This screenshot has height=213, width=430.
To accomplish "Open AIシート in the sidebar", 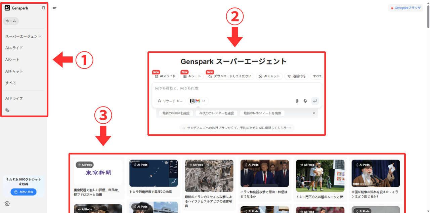I will point(12,60).
